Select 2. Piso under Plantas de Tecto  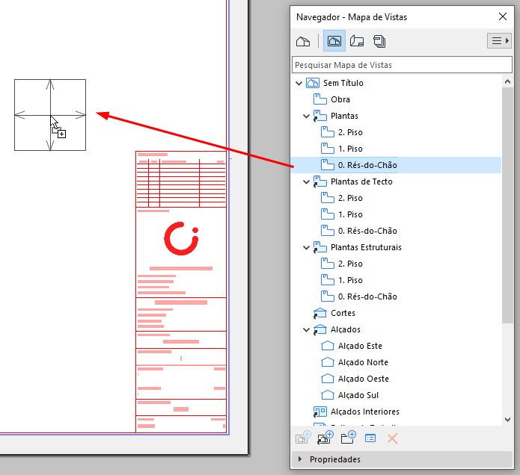coord(350,198)
